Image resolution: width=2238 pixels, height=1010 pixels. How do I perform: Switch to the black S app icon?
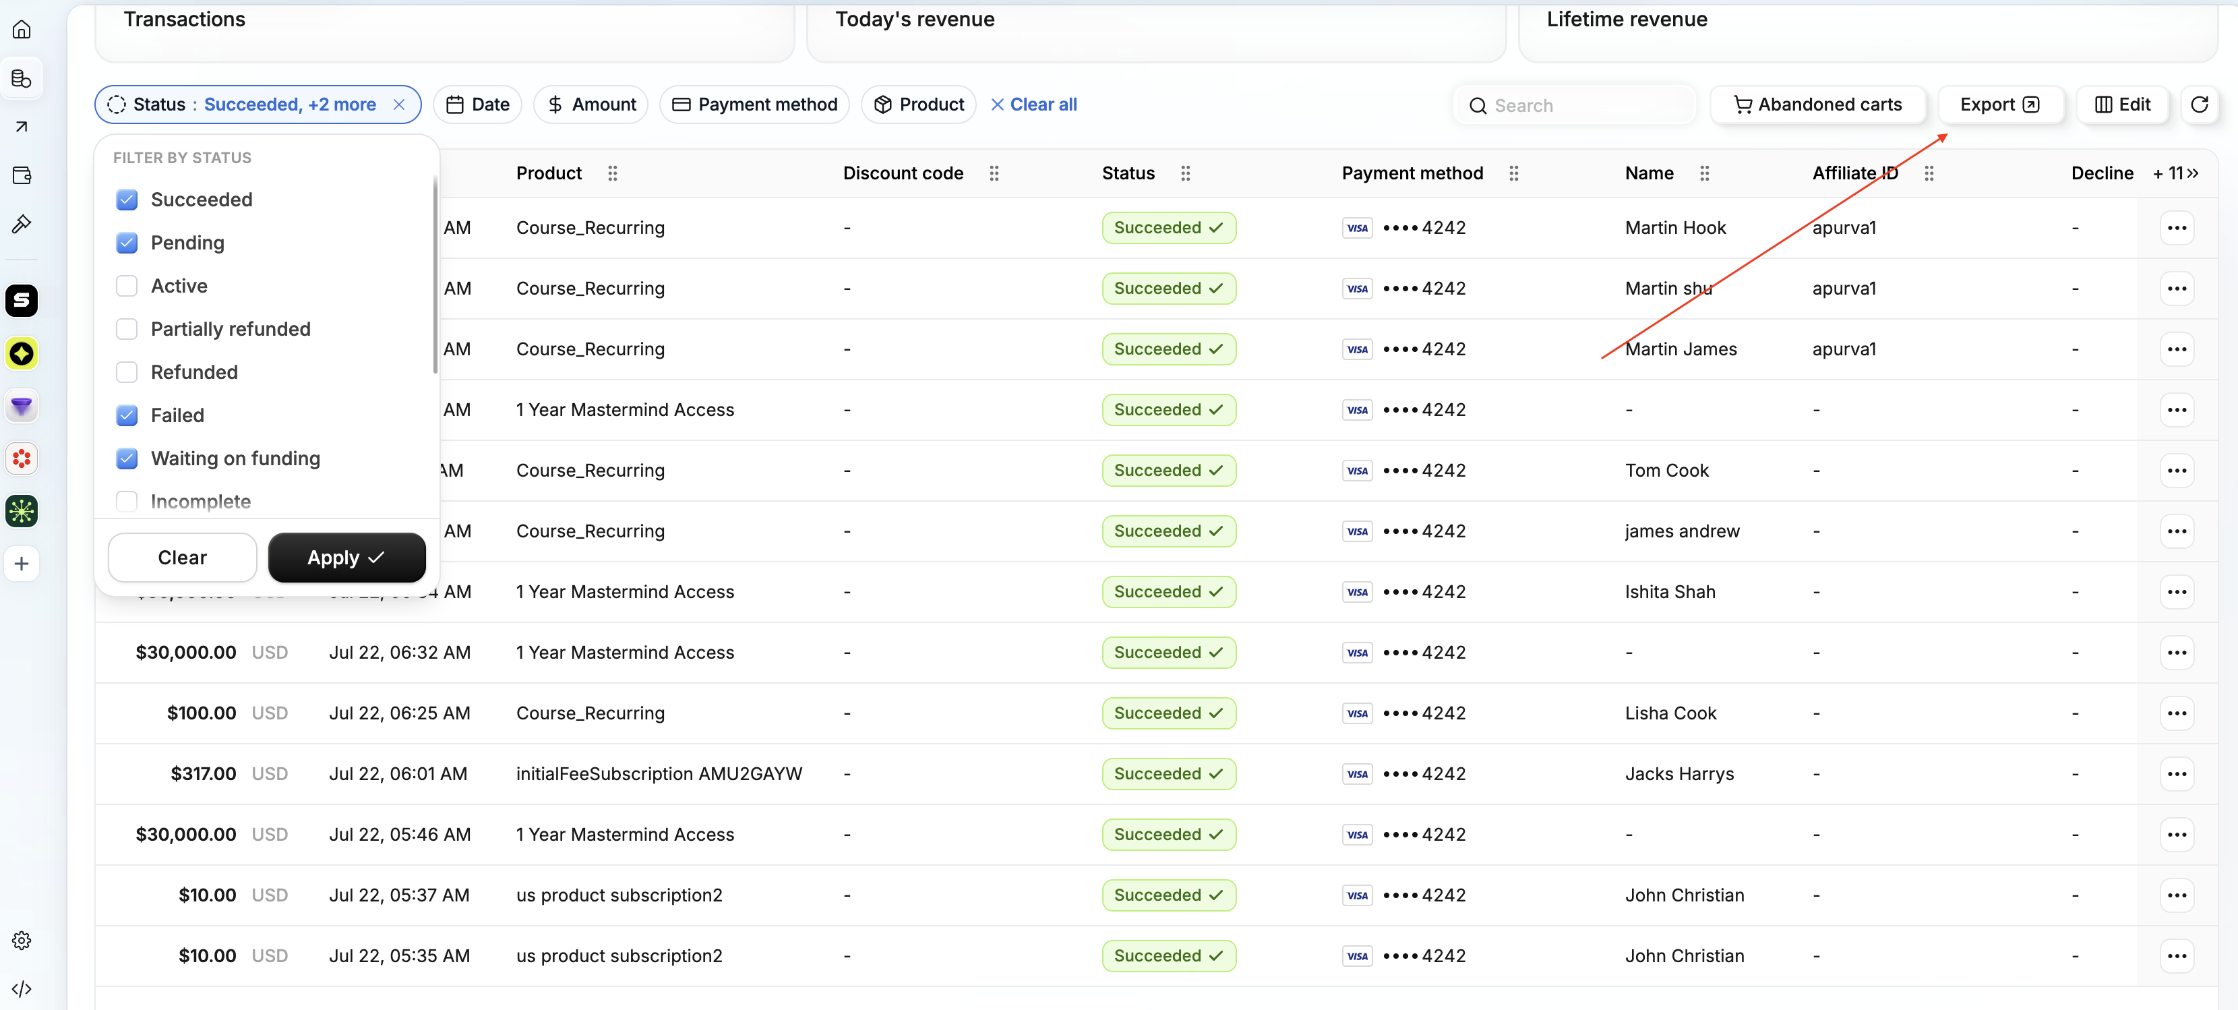click(x=22, y=301)
